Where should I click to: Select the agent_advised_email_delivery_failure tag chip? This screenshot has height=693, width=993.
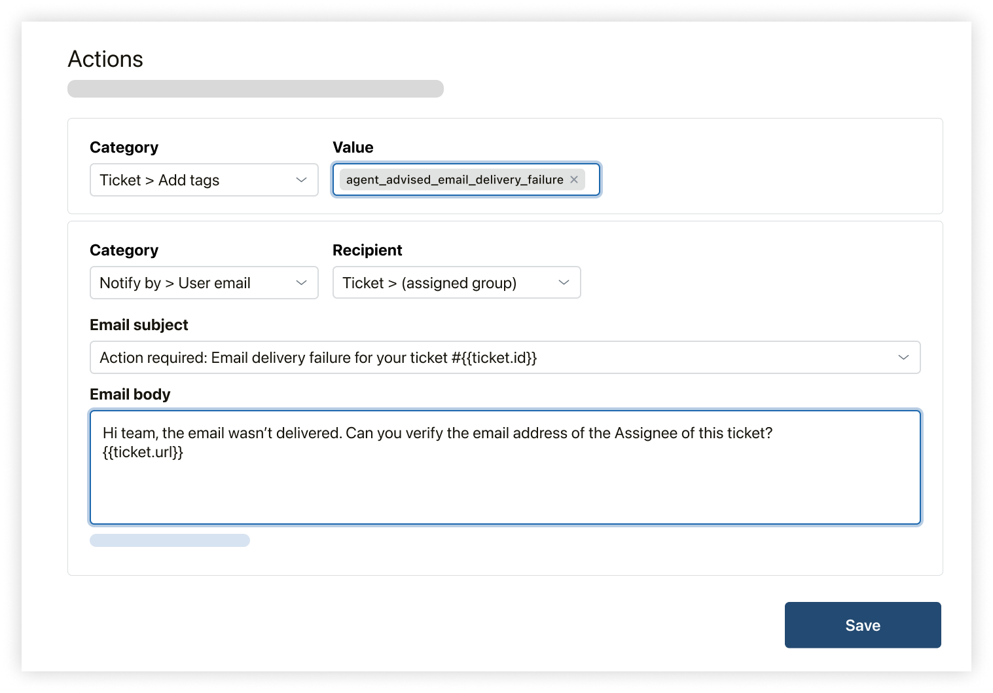coord(454,179)
